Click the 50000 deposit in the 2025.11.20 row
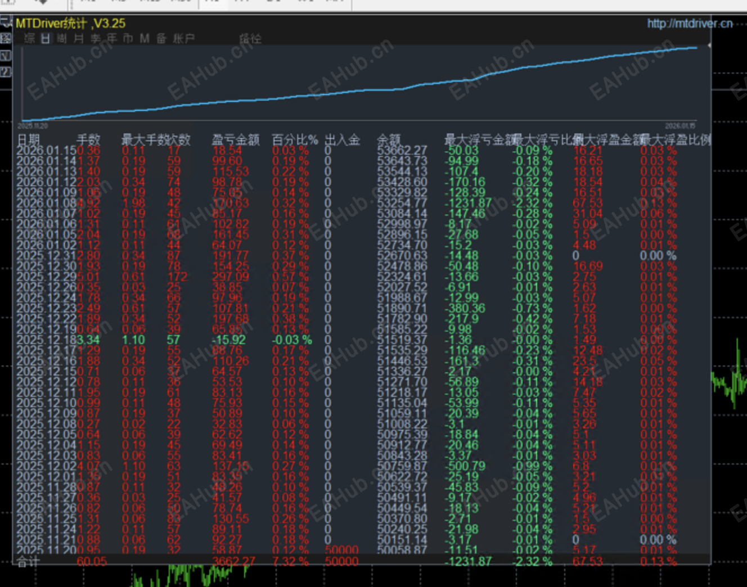Image resolution: width=747 pixels, height=587 pixels. 342,550
